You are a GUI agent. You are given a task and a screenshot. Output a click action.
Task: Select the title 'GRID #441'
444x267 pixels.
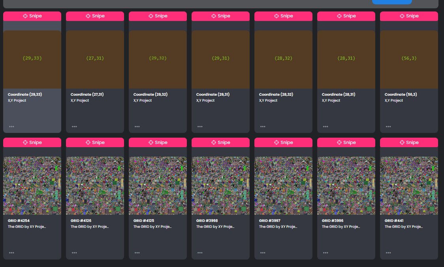point(394,220)
